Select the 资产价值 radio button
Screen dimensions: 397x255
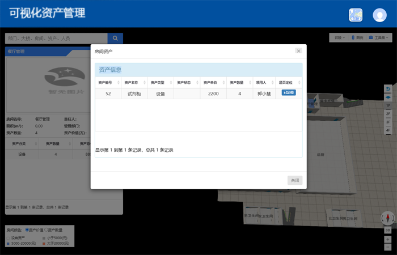(27, 230)
